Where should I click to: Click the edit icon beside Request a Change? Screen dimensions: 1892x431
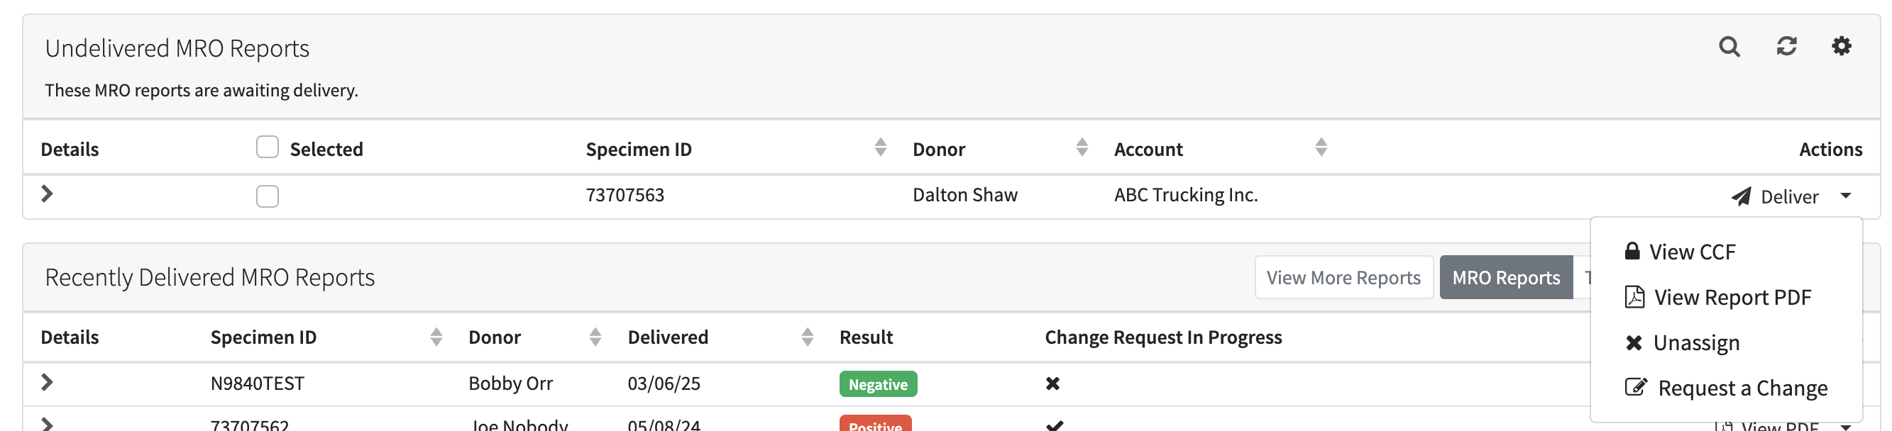pyautogui.click(x=1636, y=387)
